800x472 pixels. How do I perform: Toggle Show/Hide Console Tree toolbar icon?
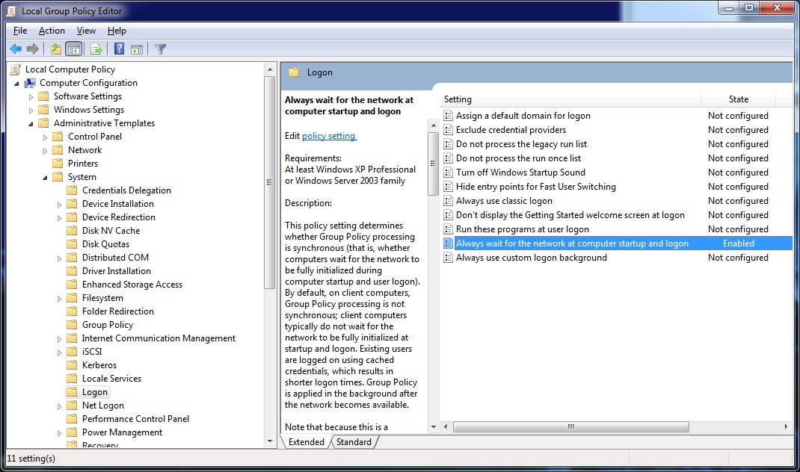74,49
